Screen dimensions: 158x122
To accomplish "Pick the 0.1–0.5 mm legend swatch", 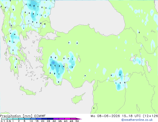I will [4, 119].
